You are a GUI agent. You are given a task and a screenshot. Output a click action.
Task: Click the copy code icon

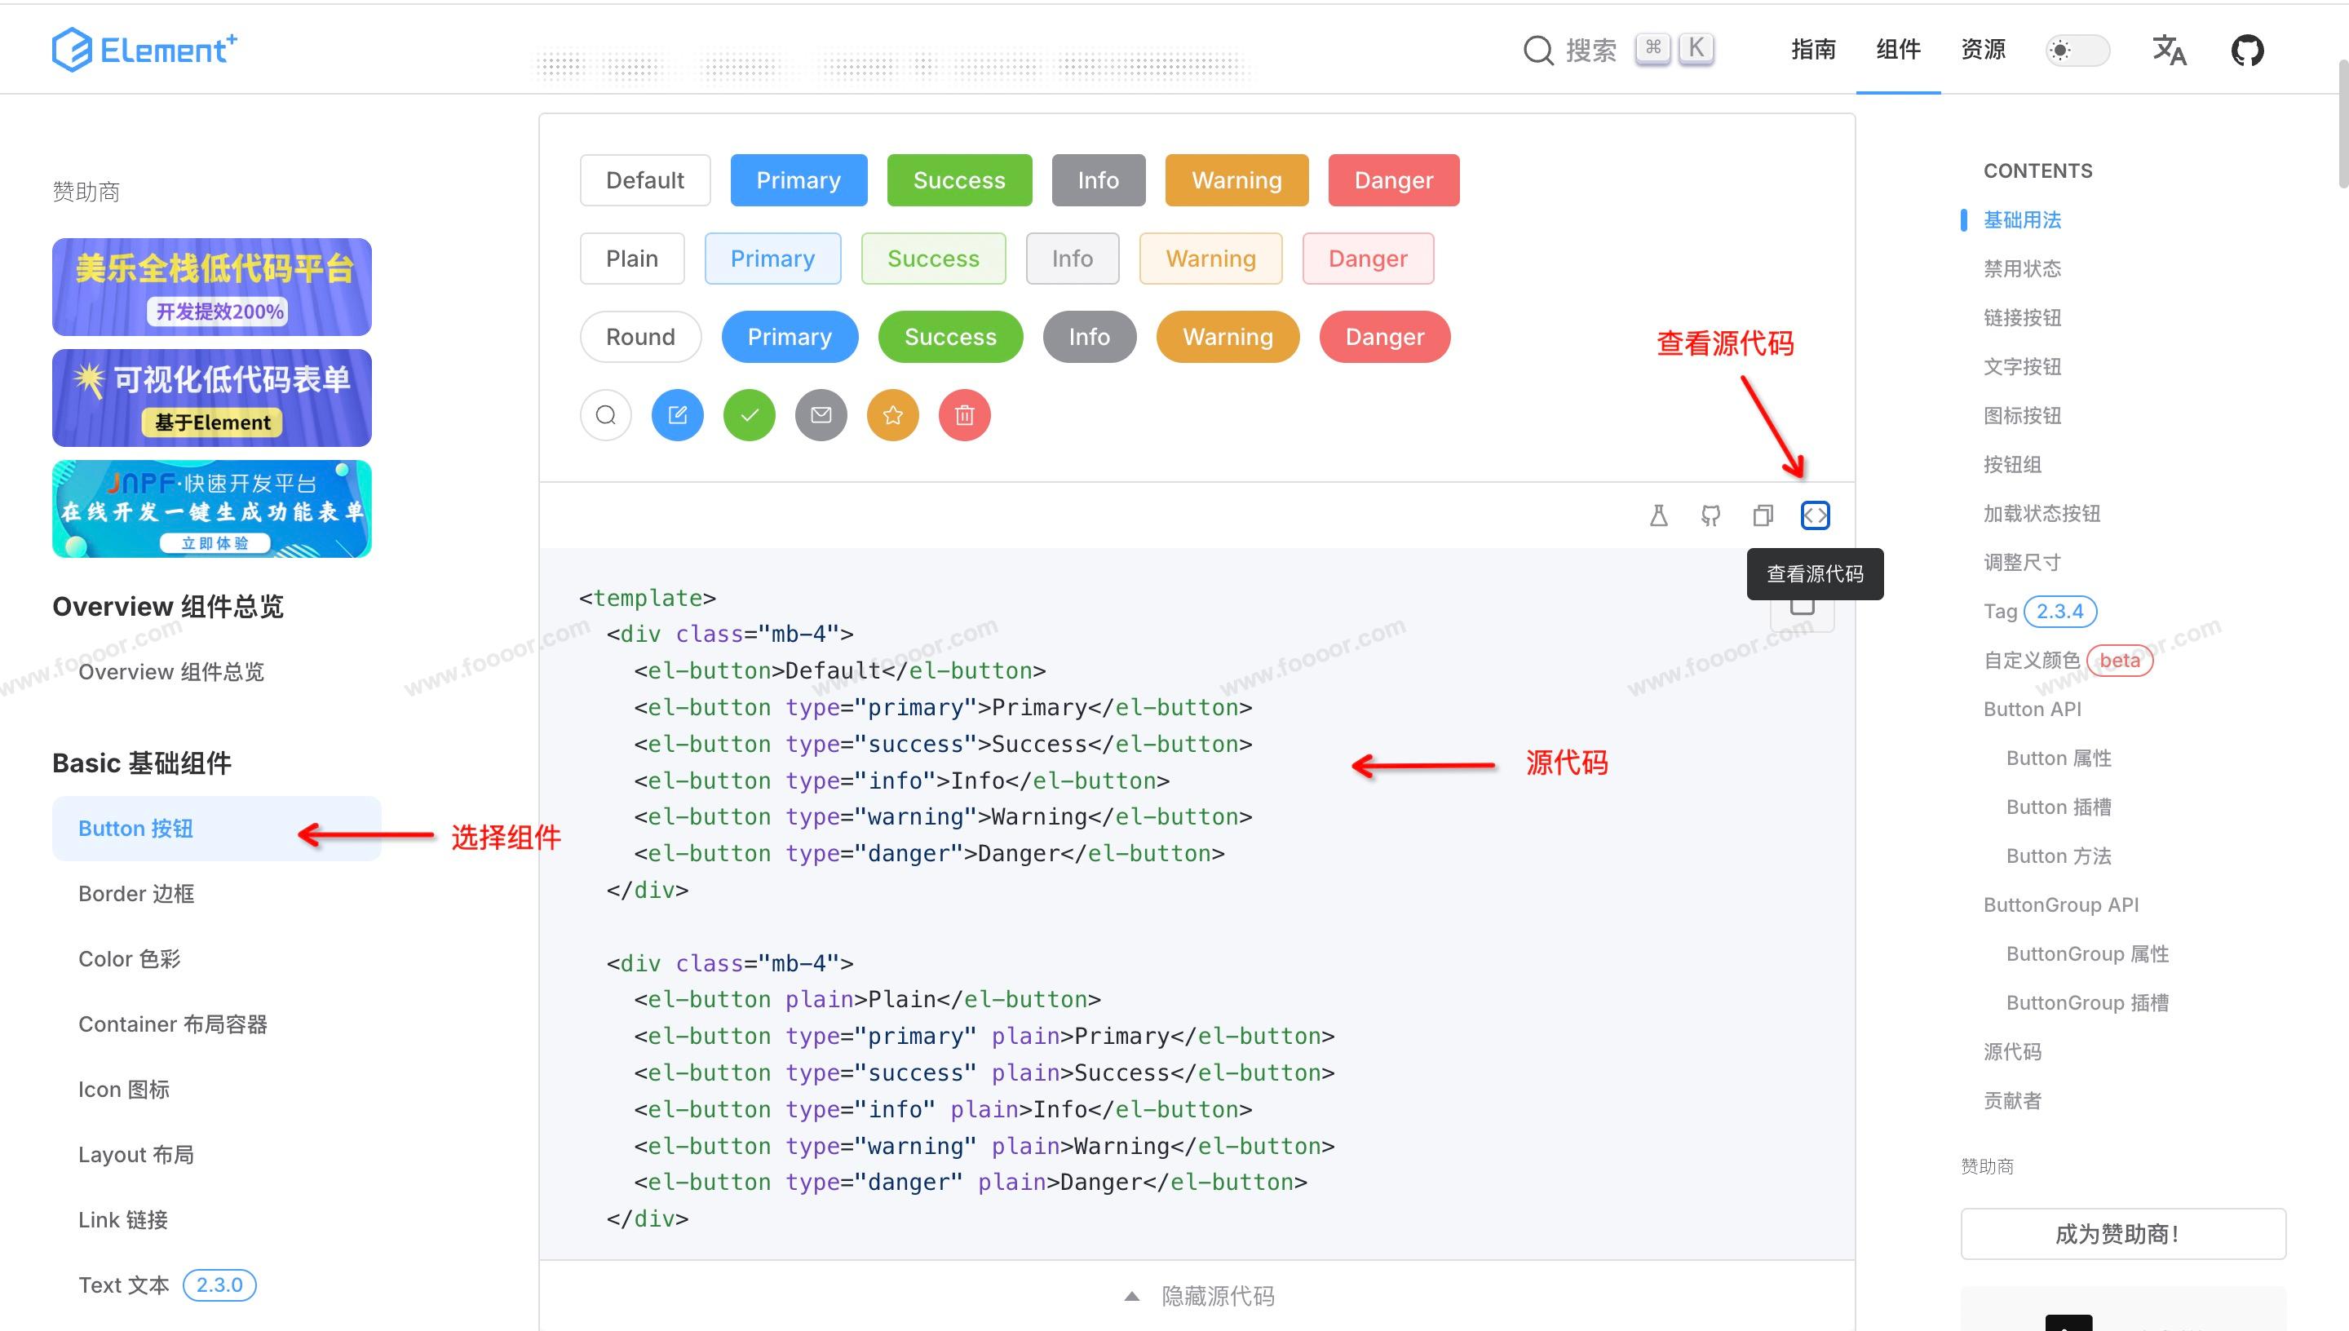1763,515
